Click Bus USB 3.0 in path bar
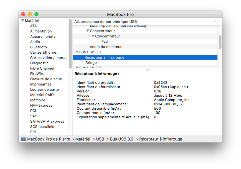Viewport: 241px width, 169px height. [x=122, y=139]
